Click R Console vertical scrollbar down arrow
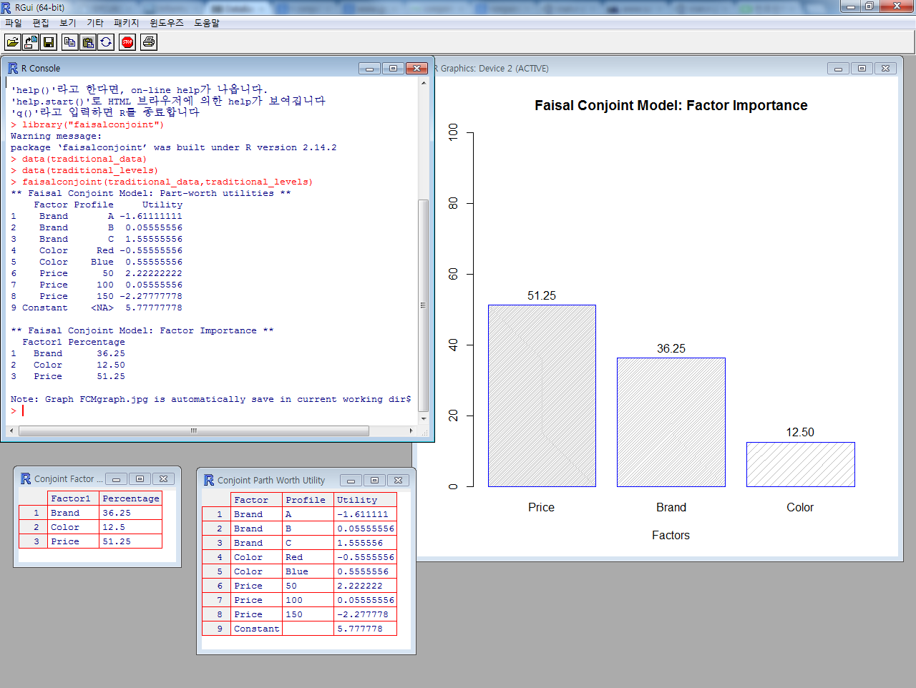Screen dimensions: 916x688 424,419
